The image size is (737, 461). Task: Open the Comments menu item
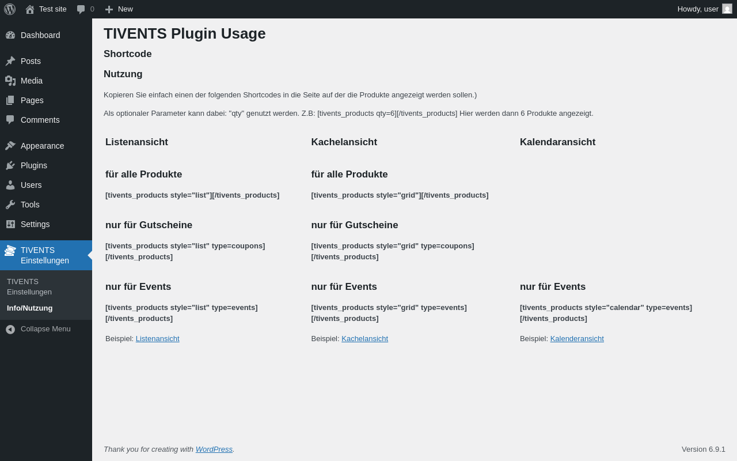pyautogui.click(x=46, y=120)
